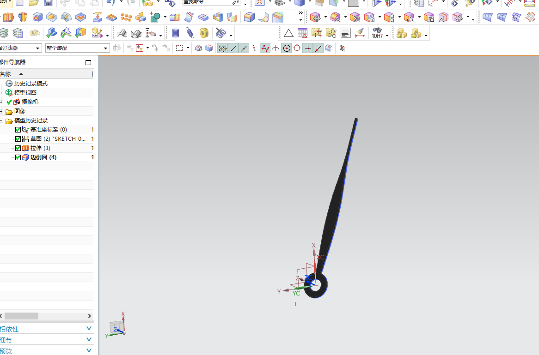Maximize the part navigator panel
Screen dimensions: 539x355
[x=88, y=62]
